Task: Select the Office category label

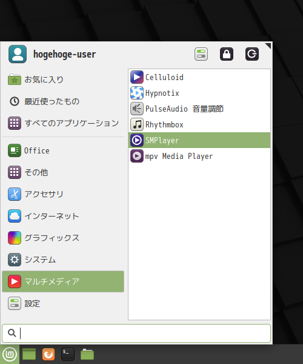Action: (x=37, y=150)
